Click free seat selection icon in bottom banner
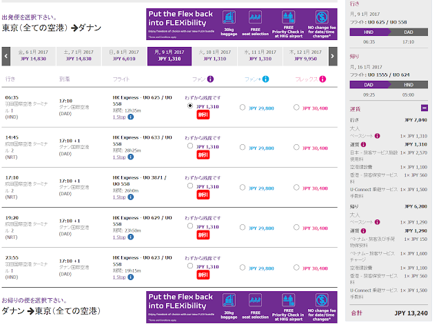 coord(255,300)
